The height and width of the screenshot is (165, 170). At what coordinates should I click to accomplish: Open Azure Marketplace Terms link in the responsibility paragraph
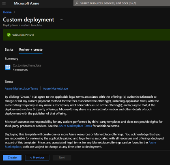[75, 126]
